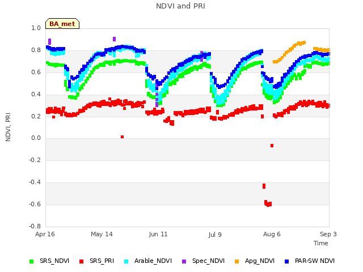
Task: Click y-axis label -0.6
Action: (x=35, y=204)
